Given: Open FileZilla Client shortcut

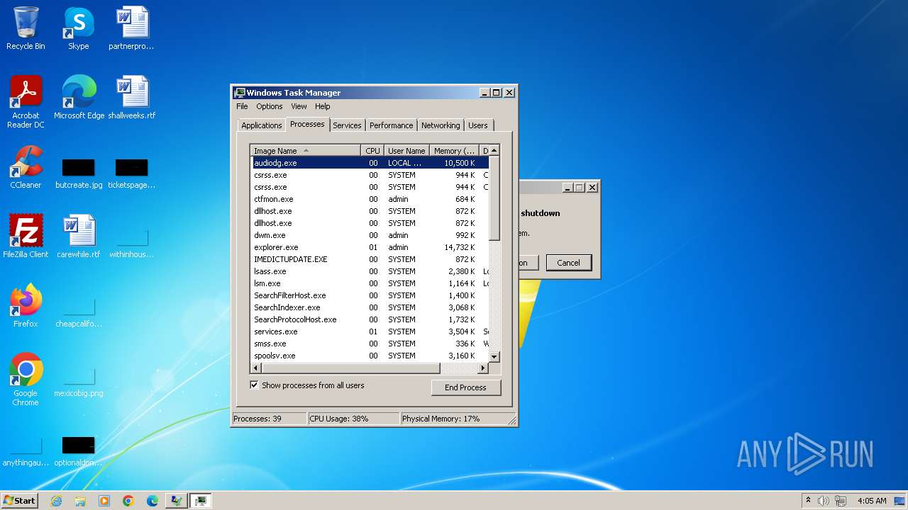Looking at the screenshot, I should click(26, 236).
